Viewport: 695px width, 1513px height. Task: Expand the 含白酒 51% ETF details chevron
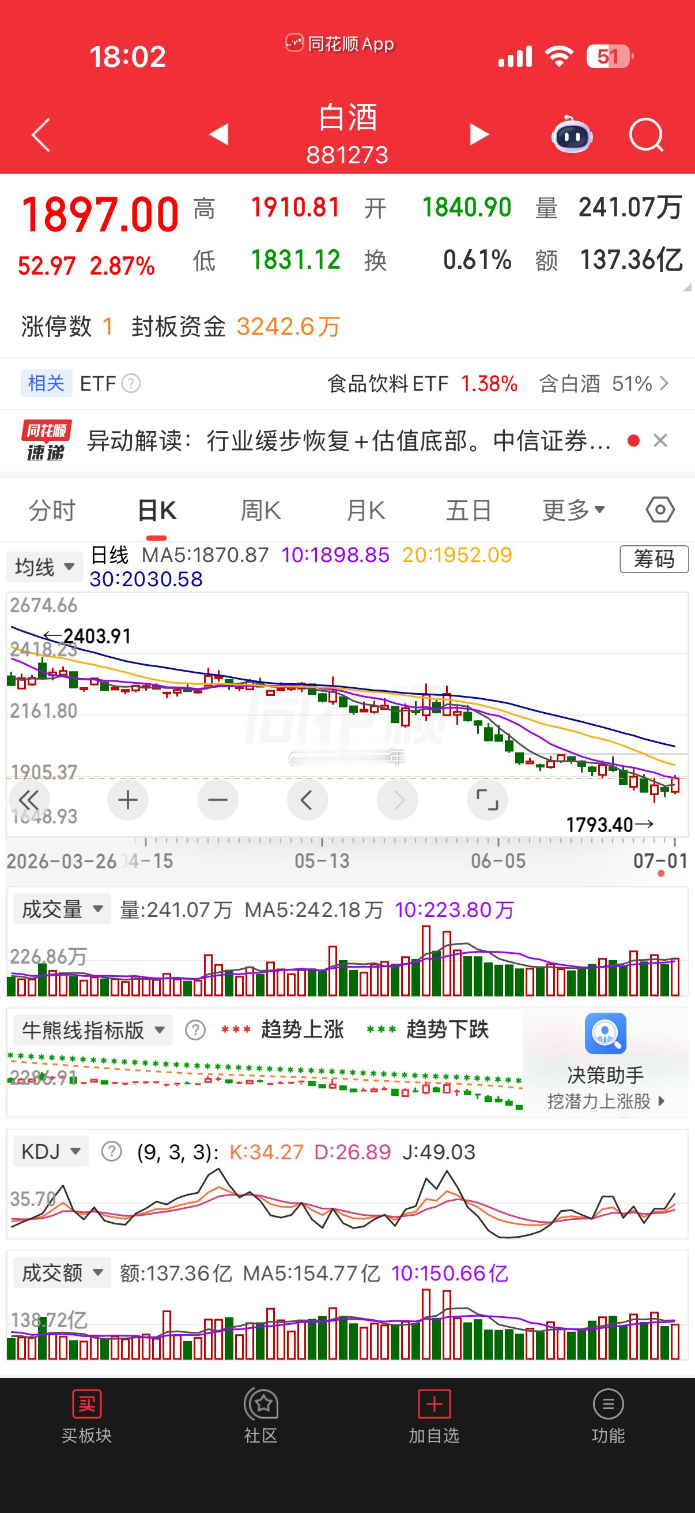pos(664,384)
